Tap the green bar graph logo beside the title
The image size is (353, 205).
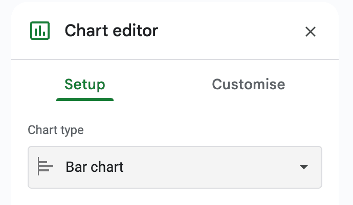[x=39, y=31]
